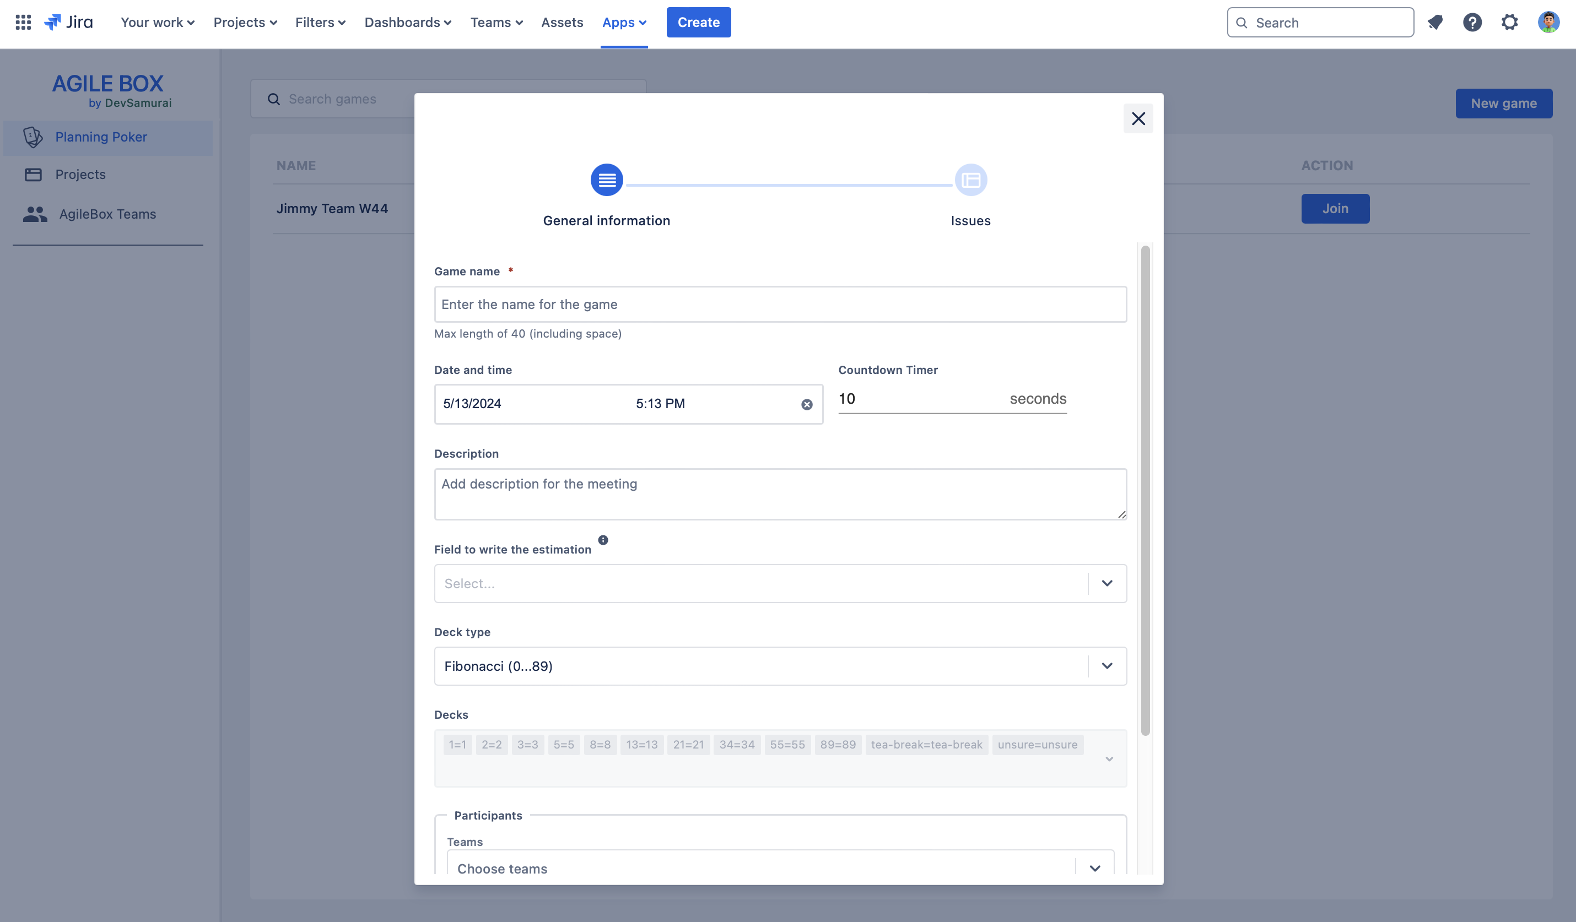Screen dimensions: 1576x922
Task: Open the notifications icon
Action: 1435,23
